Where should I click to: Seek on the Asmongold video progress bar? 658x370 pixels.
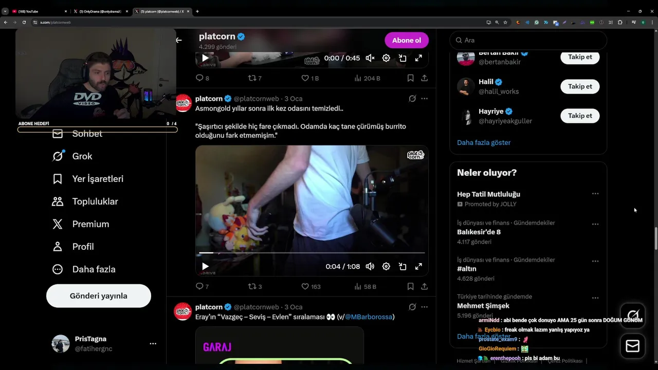click(x=312, y=253)
